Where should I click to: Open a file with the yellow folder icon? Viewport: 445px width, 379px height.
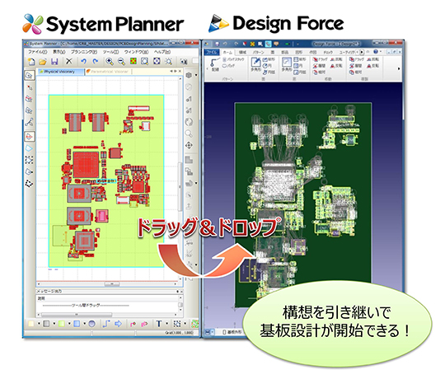43,62
